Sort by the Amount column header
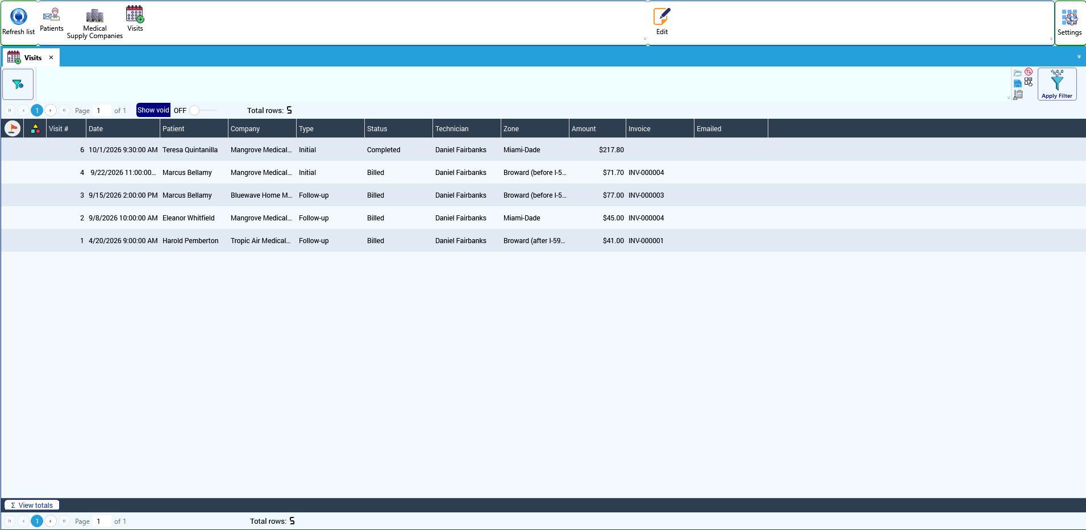Screen dimensions: 1086x530 click(597, 128)
